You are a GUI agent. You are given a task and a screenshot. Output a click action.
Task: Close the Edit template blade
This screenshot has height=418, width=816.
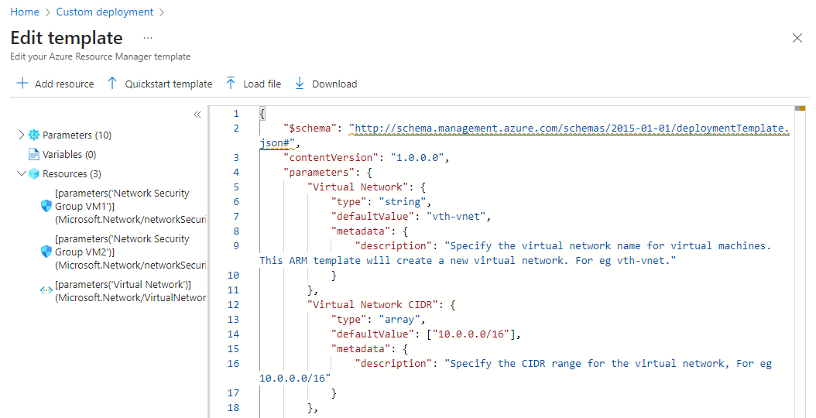coord(797,38)
